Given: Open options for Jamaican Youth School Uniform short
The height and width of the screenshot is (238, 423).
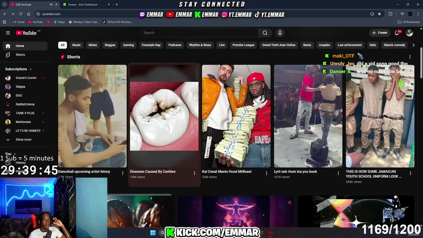Looking at the screenshot, I should coord(410,173).
